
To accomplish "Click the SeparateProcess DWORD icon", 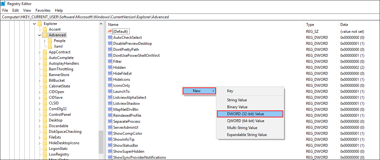I will pos(110,121).
